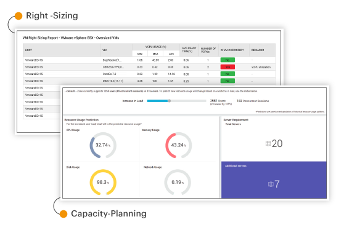This screenshot has height=230, width=344.
Task: Click the No badge in the BugTracker row
Action: 227,60
